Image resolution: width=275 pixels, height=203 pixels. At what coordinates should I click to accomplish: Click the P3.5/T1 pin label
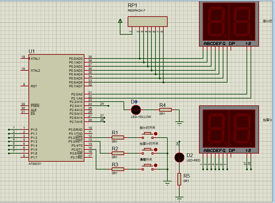pos(77,150)
